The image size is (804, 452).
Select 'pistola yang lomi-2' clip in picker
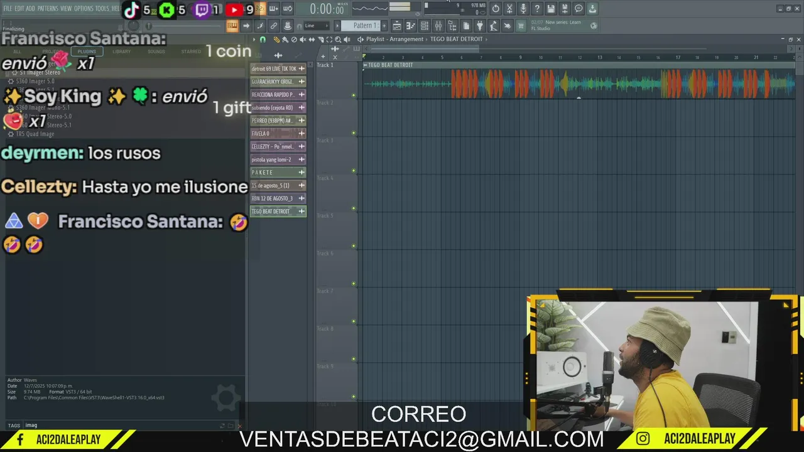278,159
